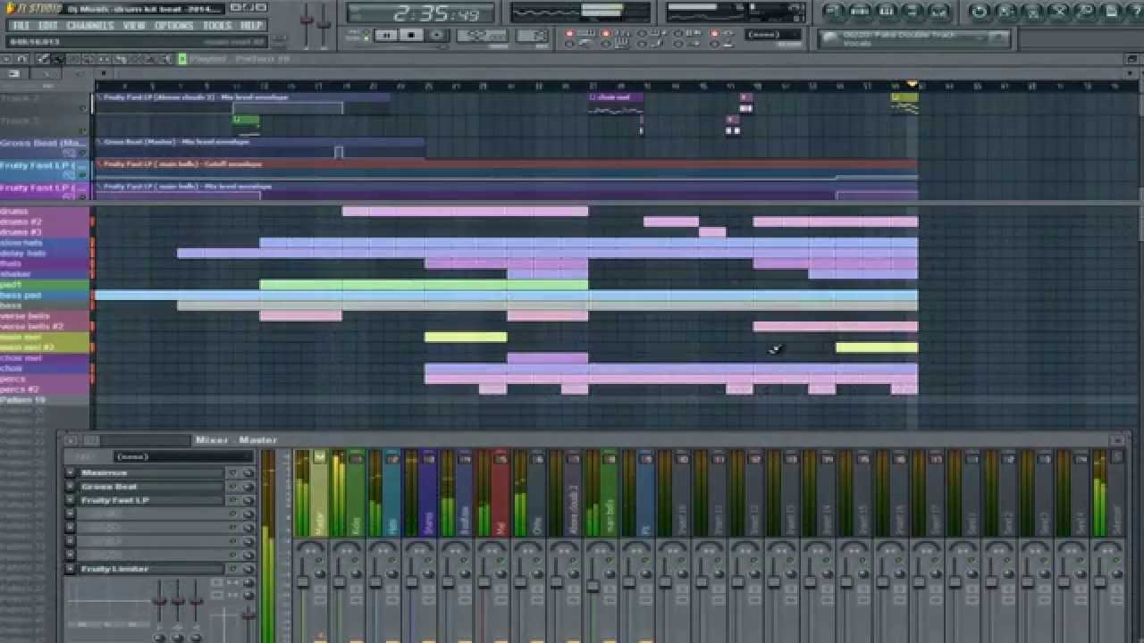
Task: Open the Fruity Fast LP plugin
Action: point(150,500)
